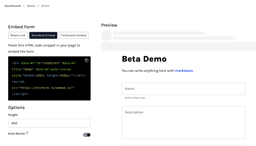Click the minform.io/embed.js script URL
The width and height of the screenshot is (256, 146).
point(46,88)
